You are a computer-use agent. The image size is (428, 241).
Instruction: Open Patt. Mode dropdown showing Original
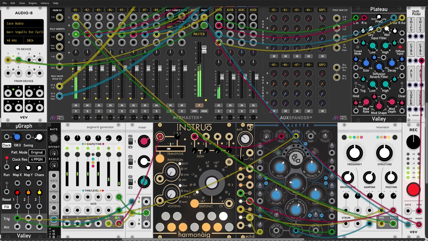click(37, 152)
